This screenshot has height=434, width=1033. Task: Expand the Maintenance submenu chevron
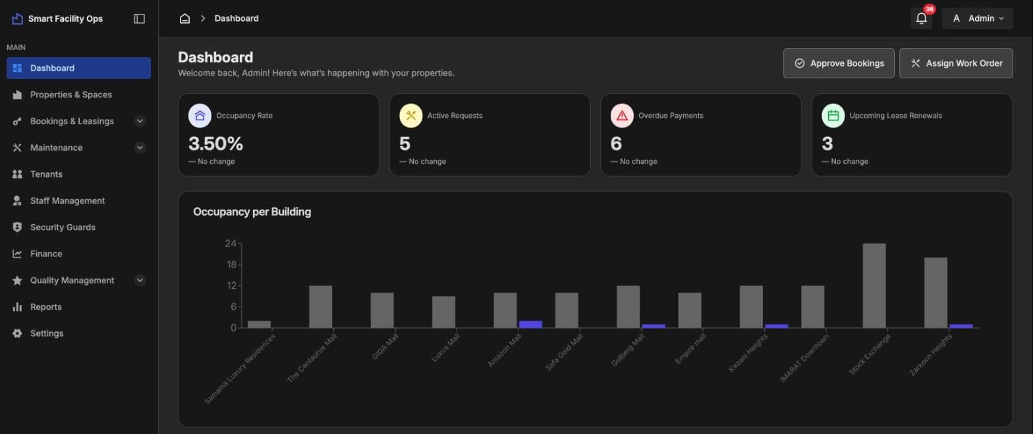coord(140,147)
